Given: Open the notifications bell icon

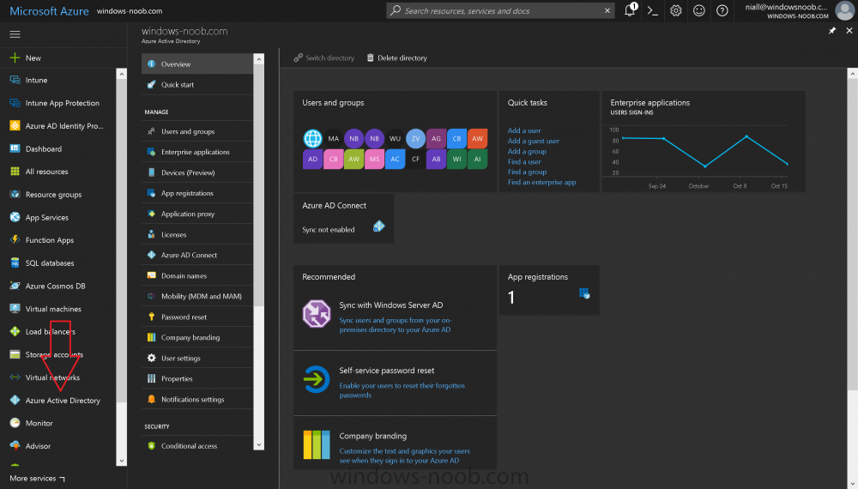Looking at the screenshot, I should (x=630, y=10).
